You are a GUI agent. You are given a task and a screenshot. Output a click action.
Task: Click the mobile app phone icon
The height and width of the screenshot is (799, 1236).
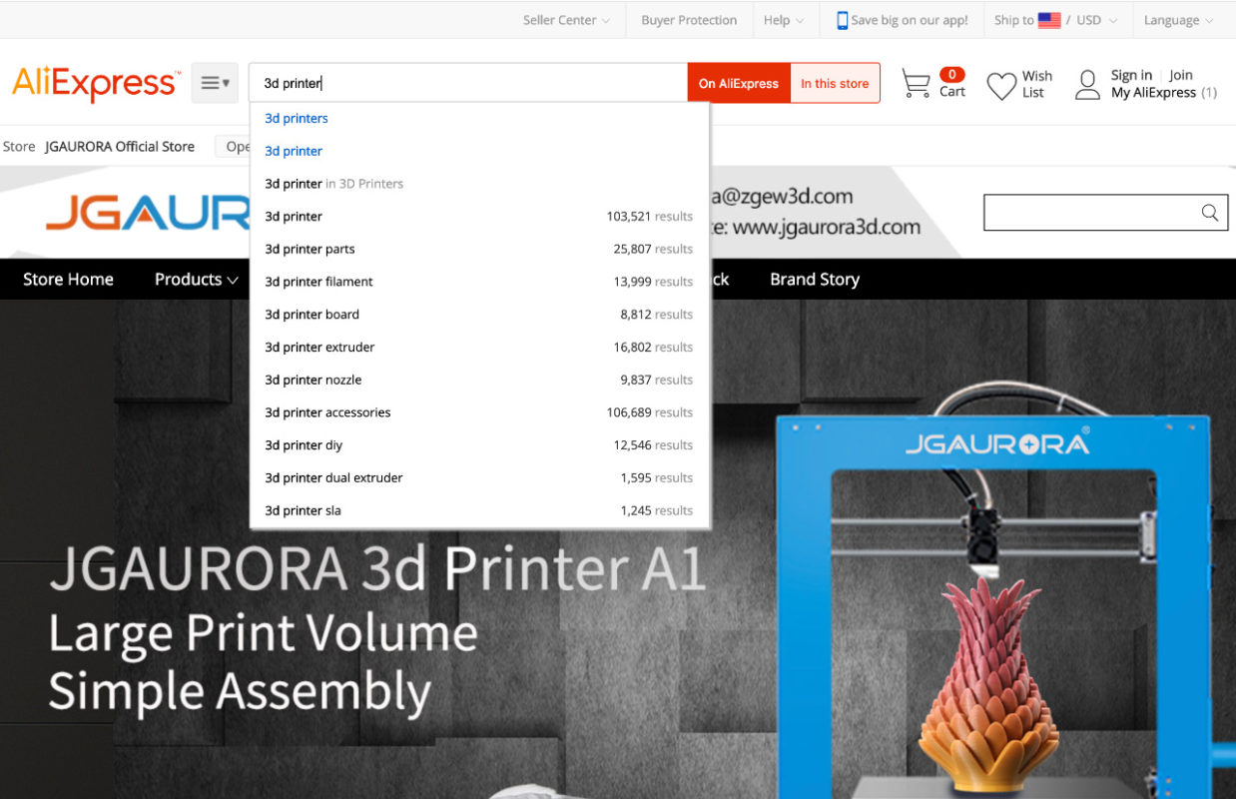[842, 20]
